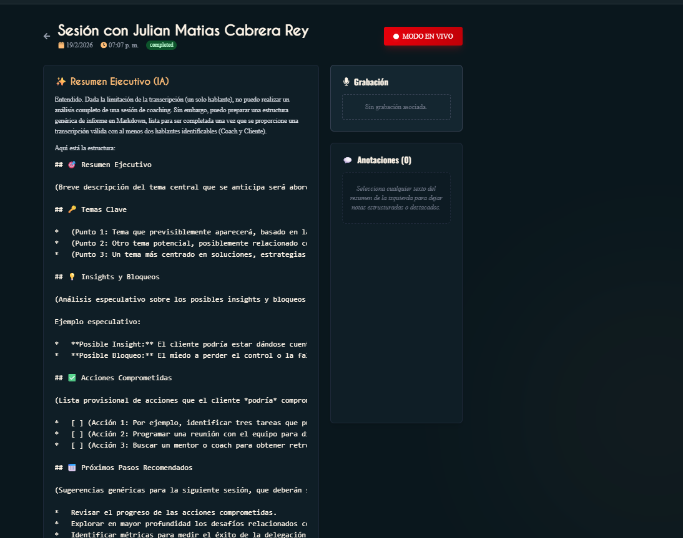Viewport: 683px width, 538px height.
Task: Click the lightbulb icon beside Insights y Bloqueos
Action: tap(73, 276)
